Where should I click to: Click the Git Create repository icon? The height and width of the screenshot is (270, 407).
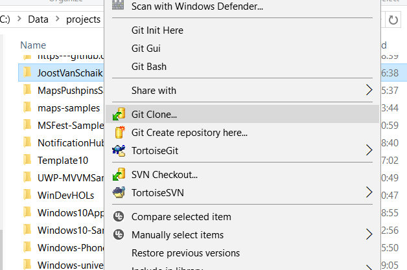119,133
